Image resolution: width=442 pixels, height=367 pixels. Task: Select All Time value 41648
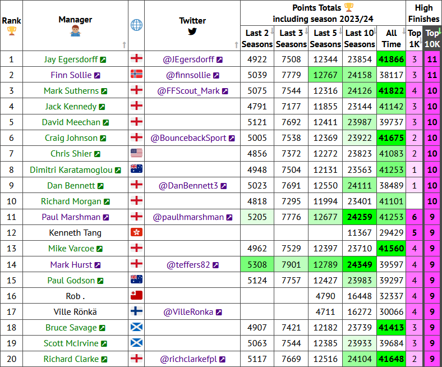coord(392,359)
